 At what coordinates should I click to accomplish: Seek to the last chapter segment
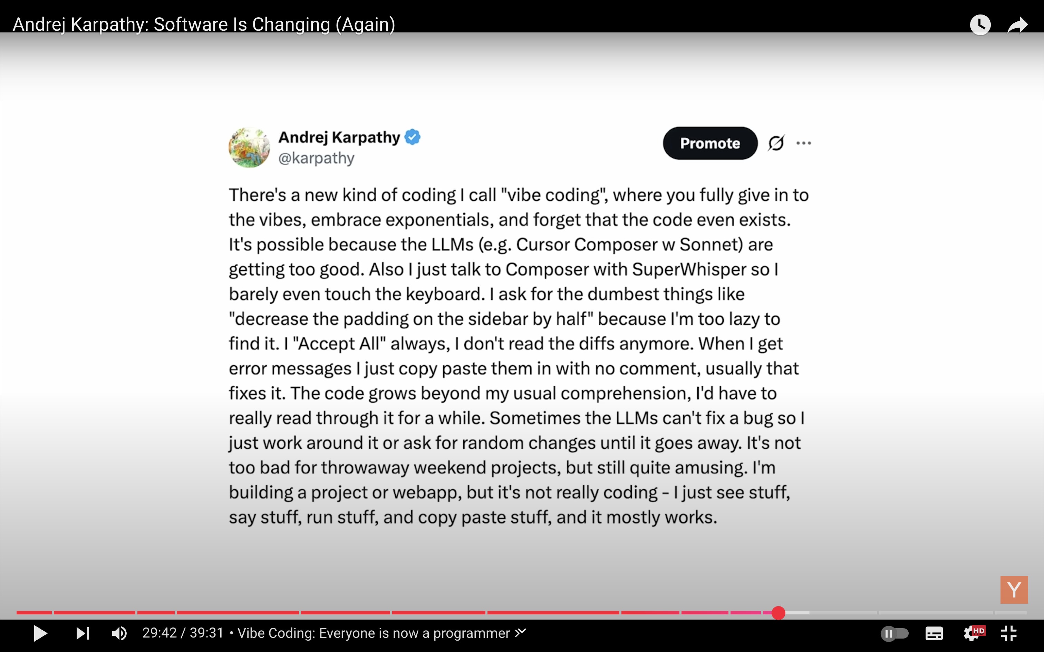[x=1011, y=613]
